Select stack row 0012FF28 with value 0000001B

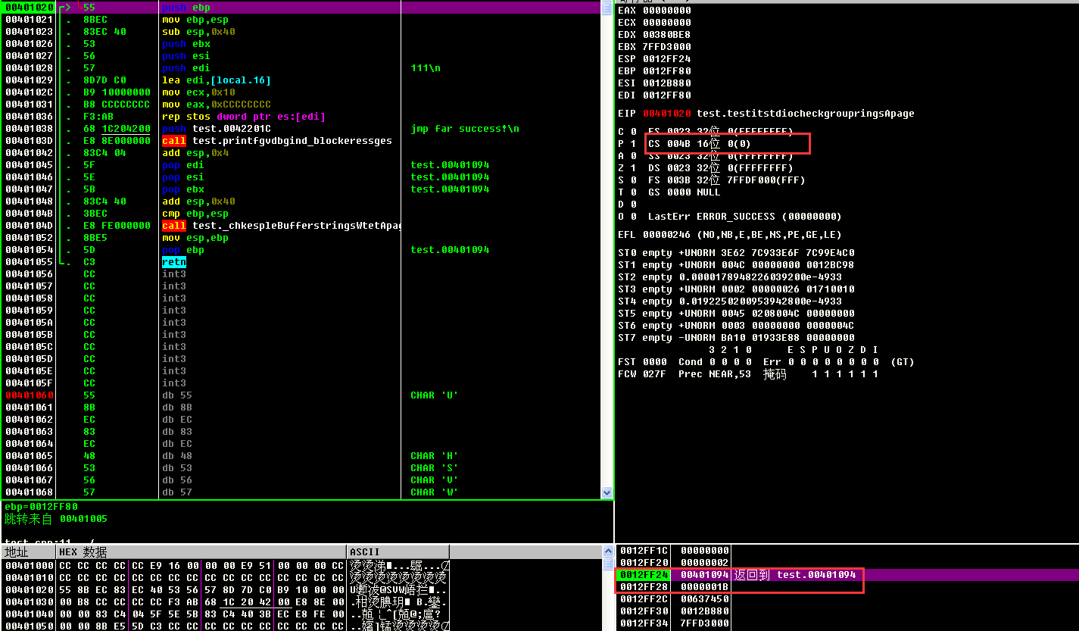[x=847, y=587]
